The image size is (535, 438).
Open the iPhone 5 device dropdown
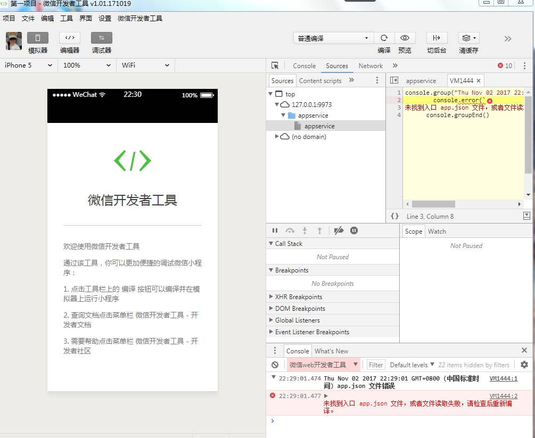[x=29, y=65]
